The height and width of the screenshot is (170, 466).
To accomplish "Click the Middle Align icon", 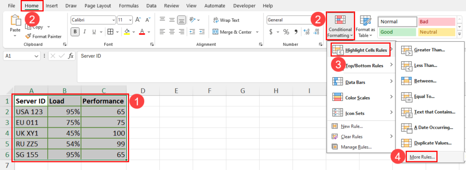I will pos(172,20).
